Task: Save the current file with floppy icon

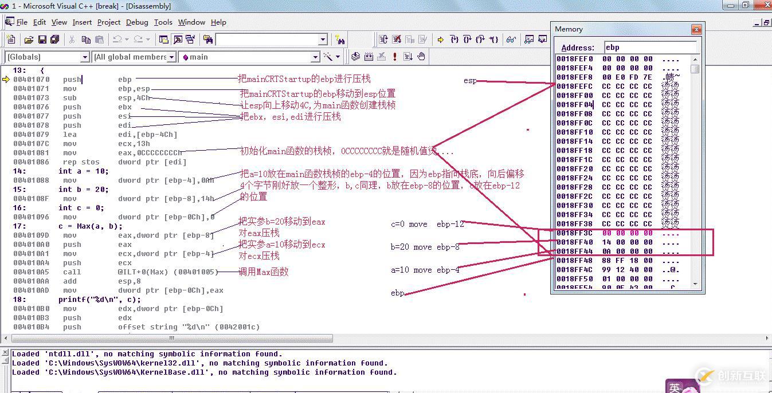Action: pos(42,40)
